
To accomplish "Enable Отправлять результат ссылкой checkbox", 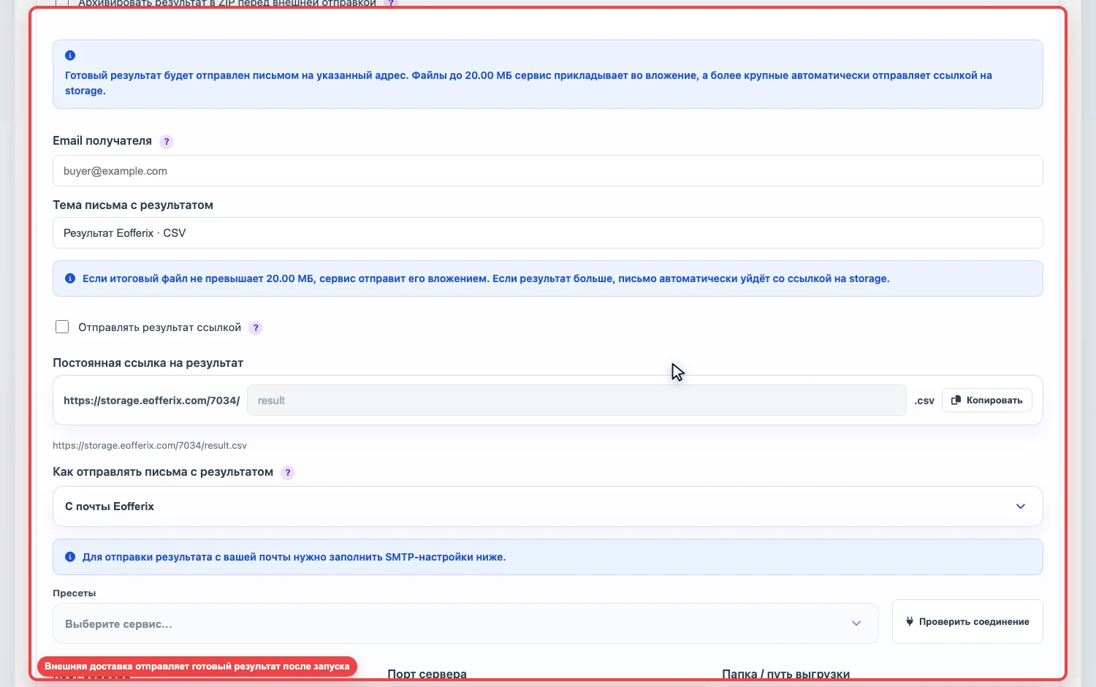I will coord(62,327).
